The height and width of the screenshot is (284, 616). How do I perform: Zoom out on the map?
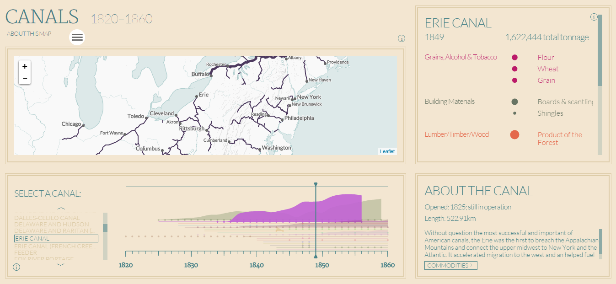tap(25, 78)
